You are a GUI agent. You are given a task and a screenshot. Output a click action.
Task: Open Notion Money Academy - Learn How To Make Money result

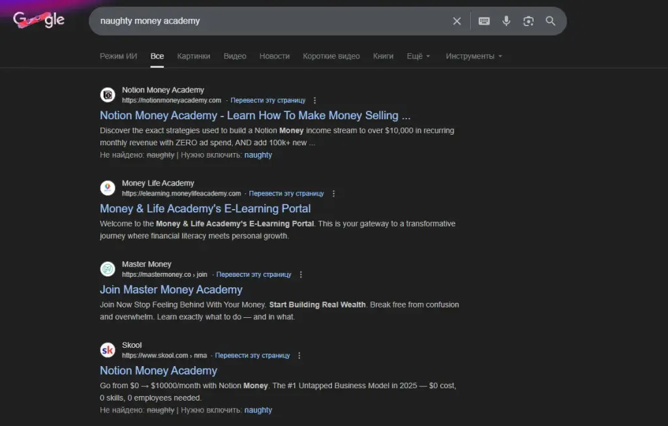coord(255,115)
